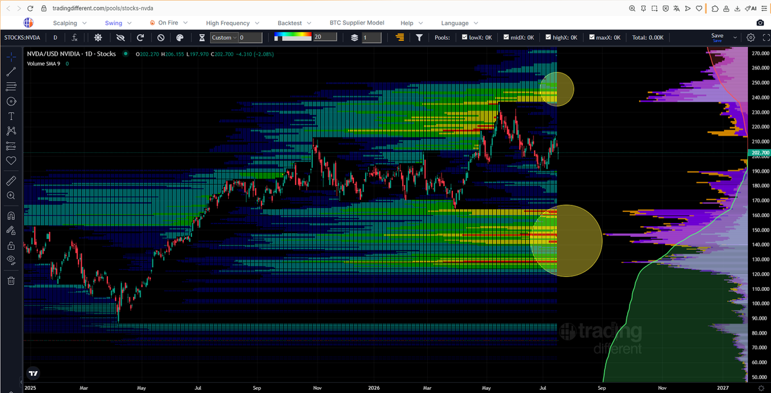Viewport: 771px width, 393px height.
Task: Lock all drawing tools
Action: 11,245
